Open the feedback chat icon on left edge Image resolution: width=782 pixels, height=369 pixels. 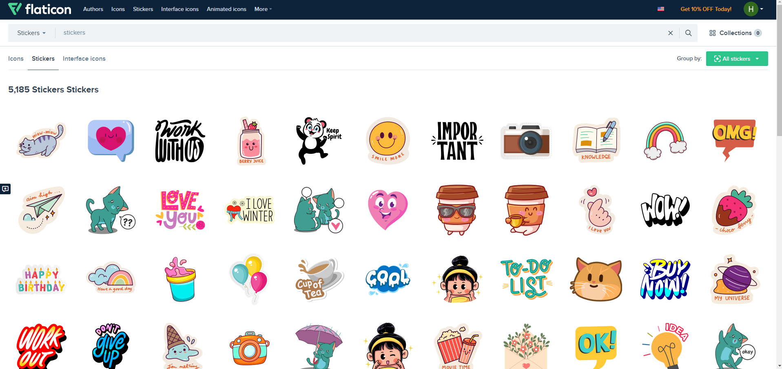pyautogui.click(x=5, y=189)
